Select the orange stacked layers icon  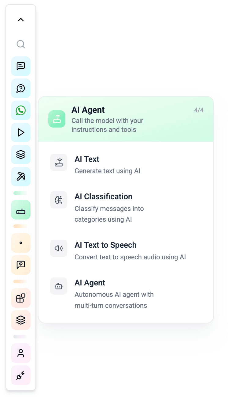21,320
